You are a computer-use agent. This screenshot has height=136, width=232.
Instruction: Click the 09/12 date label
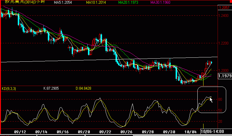(x=20, y=132)
